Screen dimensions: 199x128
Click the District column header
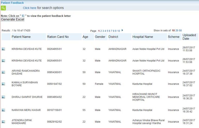point(113,37)
